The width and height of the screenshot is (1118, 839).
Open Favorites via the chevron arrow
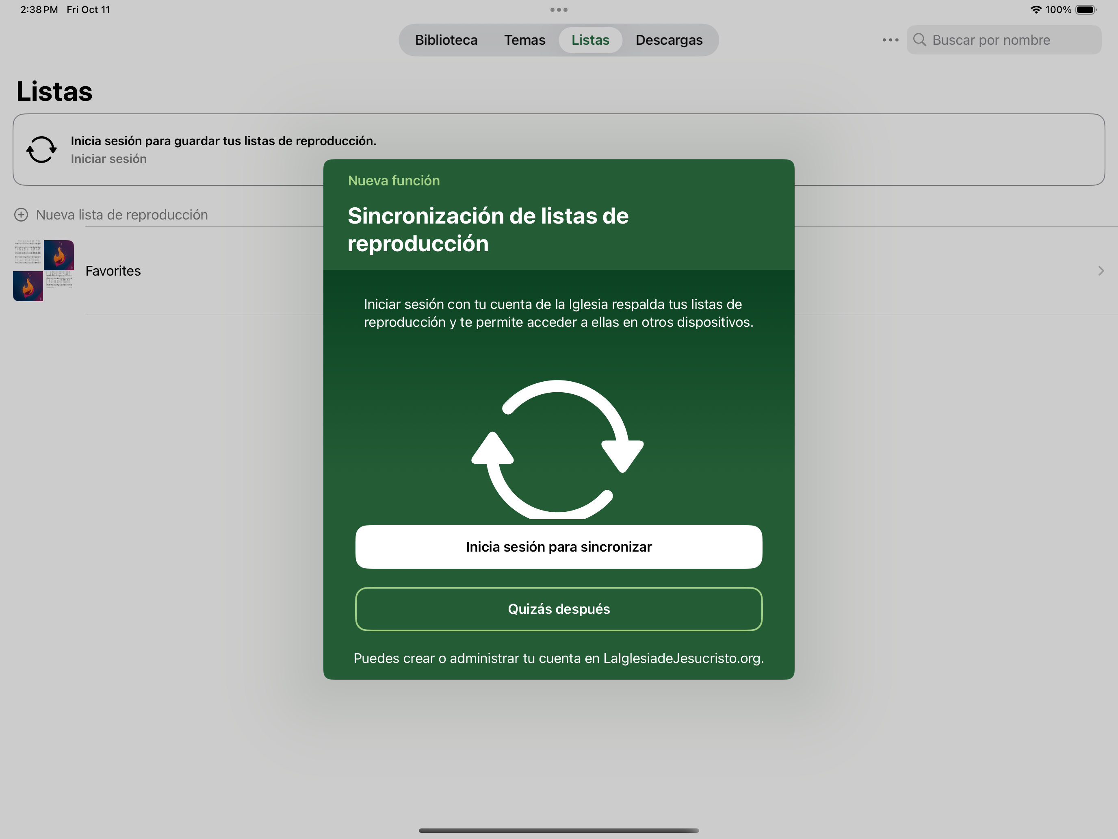point(1100,271)
